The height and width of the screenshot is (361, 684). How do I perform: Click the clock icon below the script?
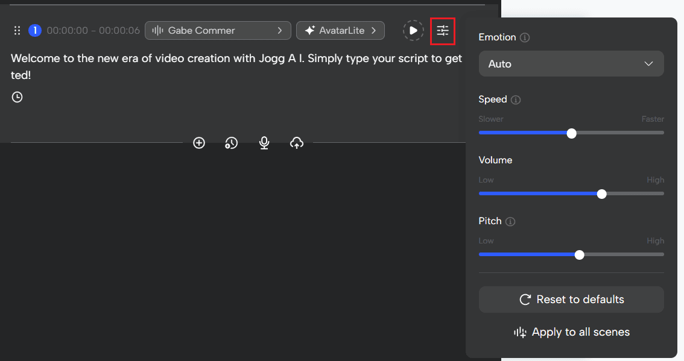pyautogui.click(x=17, y=96)
